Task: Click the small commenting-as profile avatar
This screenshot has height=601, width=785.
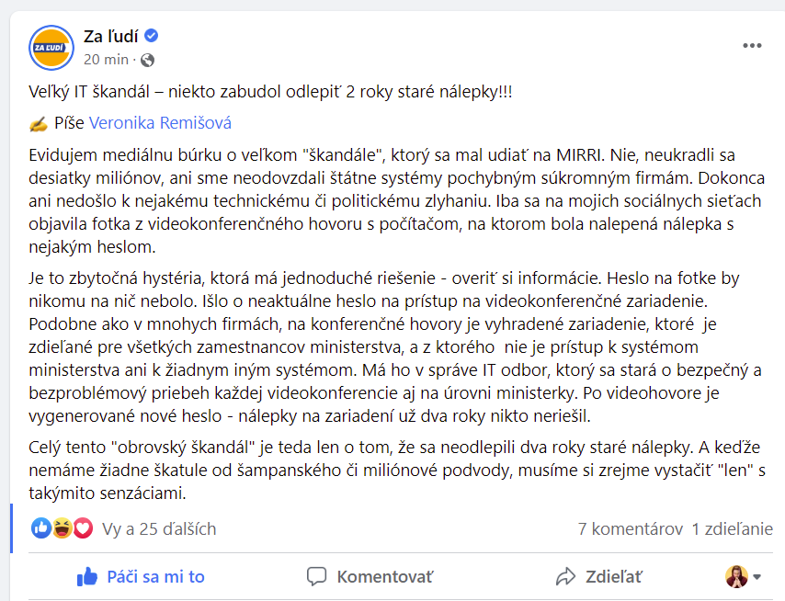Action: 736,577
